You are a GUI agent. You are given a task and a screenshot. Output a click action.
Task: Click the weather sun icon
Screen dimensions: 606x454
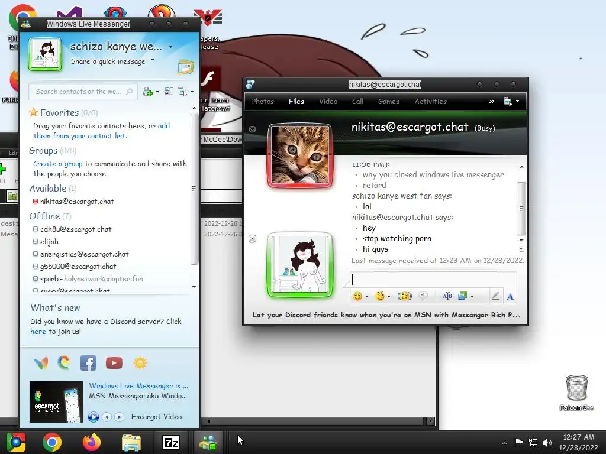point(140,363)
